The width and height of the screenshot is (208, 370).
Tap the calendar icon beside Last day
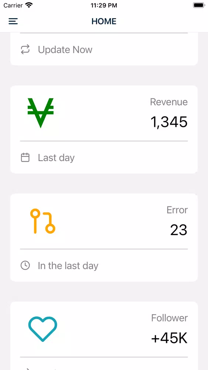point(25,157)
